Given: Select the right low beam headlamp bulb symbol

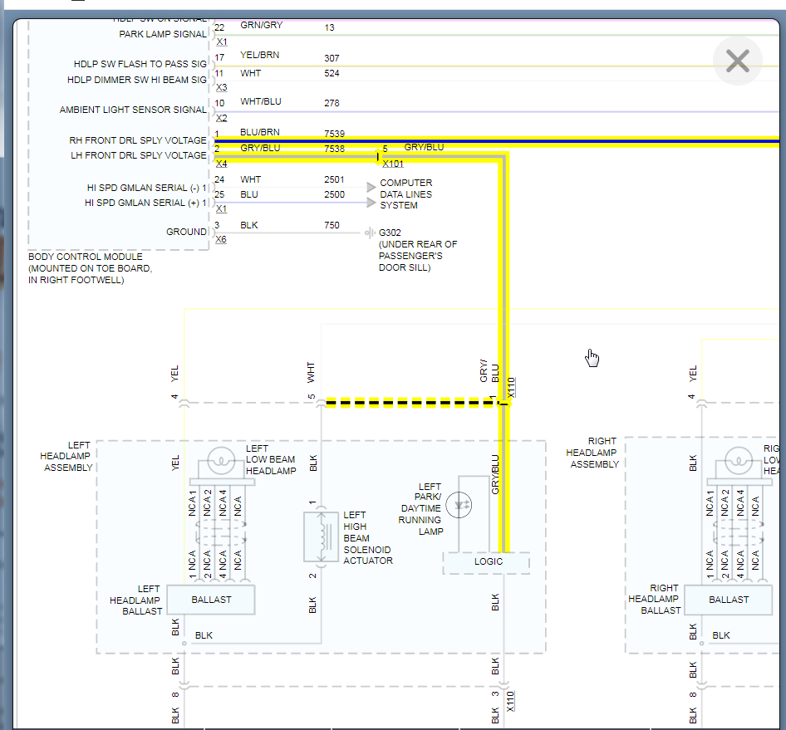Looking at the screenshot, I should point(739,460).
